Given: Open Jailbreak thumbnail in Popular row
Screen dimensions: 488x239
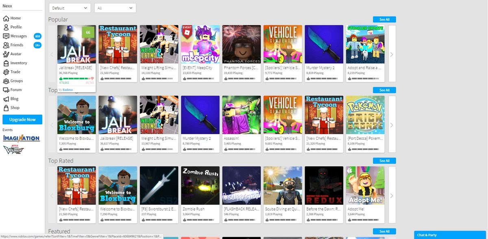Looking at the screenshot, I should [x=77, y=44].
